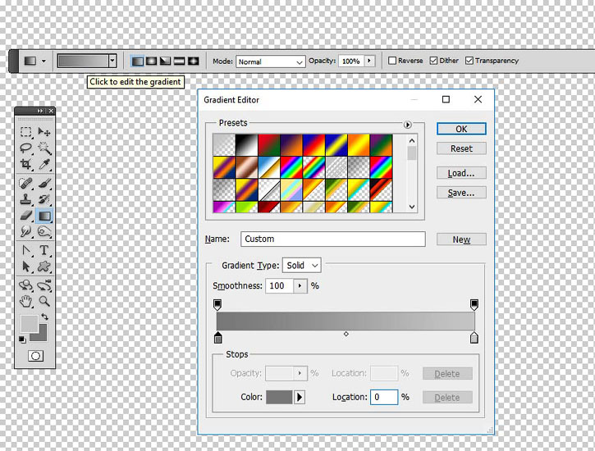Screen dimensions: 595x451
Task: Choose the Eyedropper tool
Action: click(44, 164)
